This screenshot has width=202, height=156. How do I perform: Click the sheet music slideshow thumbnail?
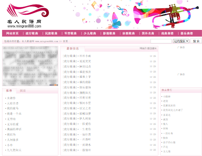pyautogui.click(x=30, y=66)
